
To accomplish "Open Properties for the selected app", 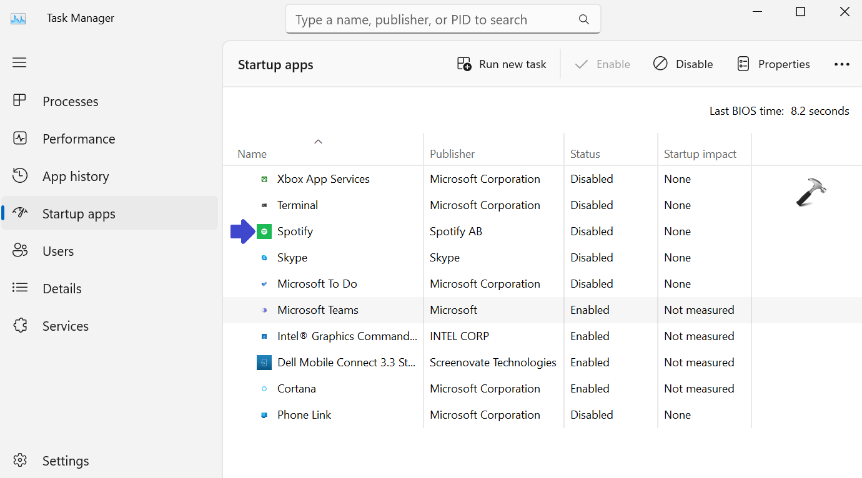I will [x=773, y=64].
